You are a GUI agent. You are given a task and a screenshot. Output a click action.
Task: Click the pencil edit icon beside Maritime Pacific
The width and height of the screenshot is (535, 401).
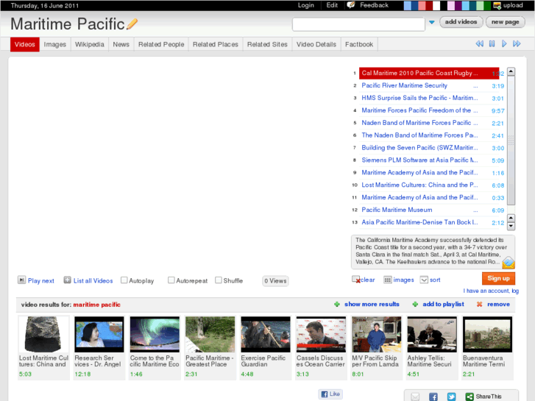click(x=132, y=24)
